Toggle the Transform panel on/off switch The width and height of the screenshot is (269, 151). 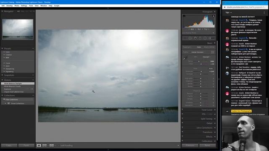[182, 132]
